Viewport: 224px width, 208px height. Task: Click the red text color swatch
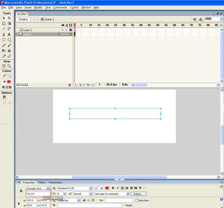coord(107,188)
